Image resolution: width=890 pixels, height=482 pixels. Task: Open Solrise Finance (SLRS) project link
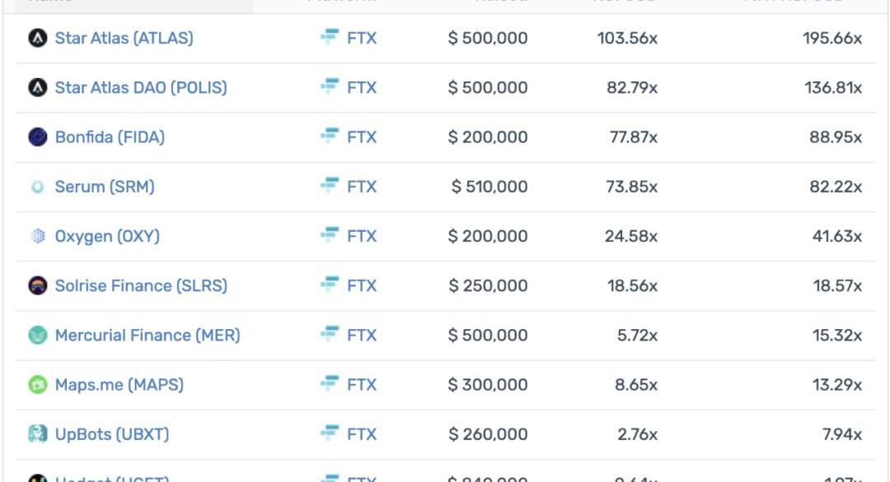click(x=141, y=285)
